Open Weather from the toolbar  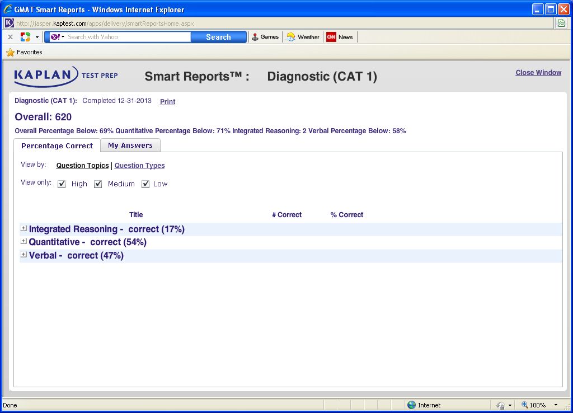point(303,37)
